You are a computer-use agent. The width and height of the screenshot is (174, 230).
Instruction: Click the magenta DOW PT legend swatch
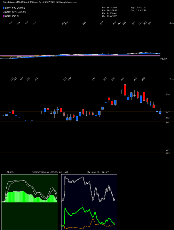4,16
